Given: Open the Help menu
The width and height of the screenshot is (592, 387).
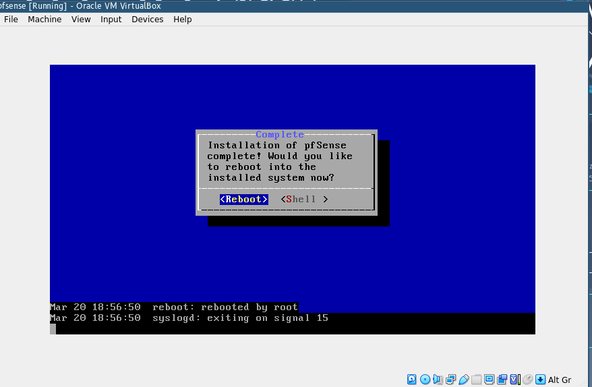Looking at the screenshot, I should 182,20.
